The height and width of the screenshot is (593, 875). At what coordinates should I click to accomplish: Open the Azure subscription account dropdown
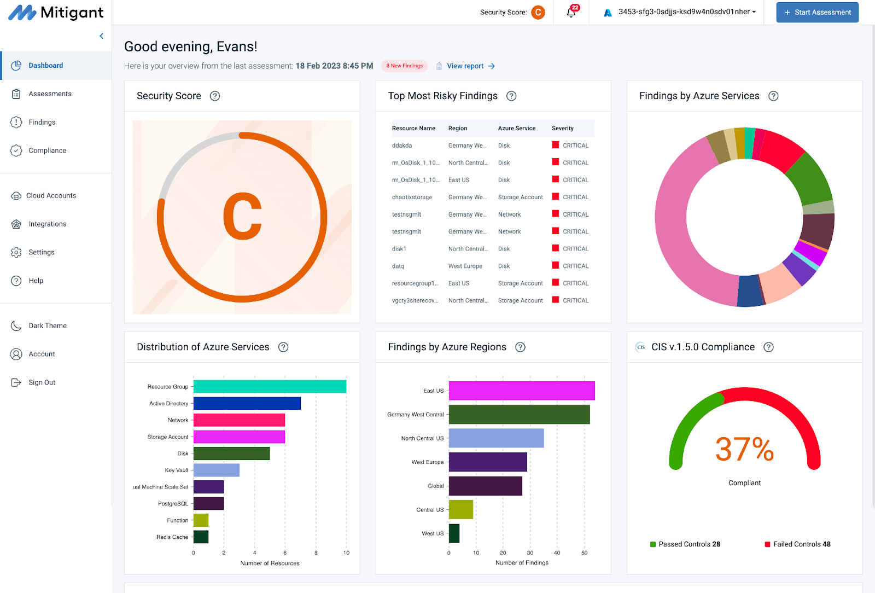tap(680, 12)
